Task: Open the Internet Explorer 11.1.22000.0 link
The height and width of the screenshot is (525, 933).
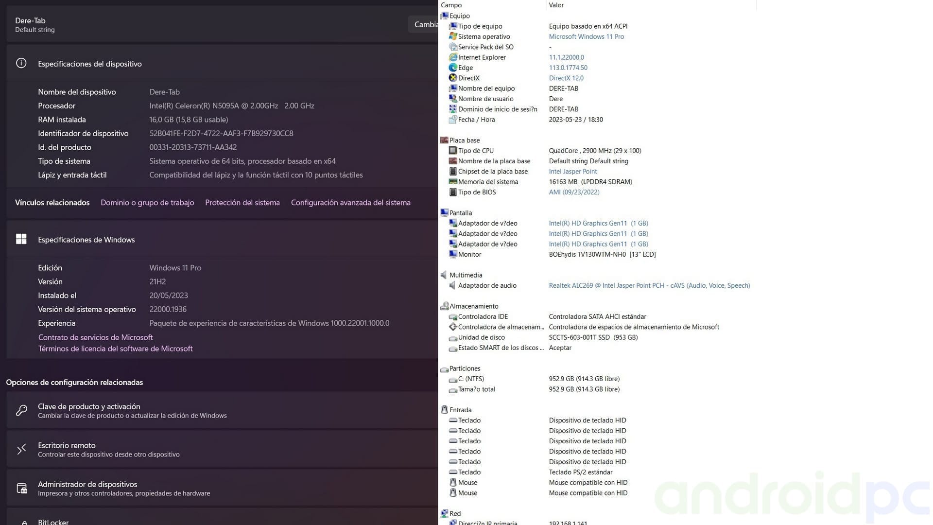Action: (x=567, y=57)
